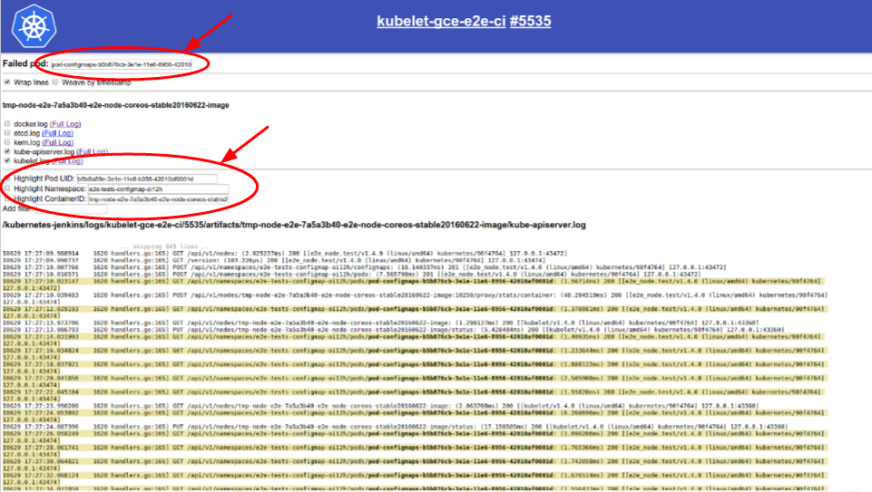
Task: Click the kube-apiserver.log artifact path heading
Action: click(x=294, y=225)
